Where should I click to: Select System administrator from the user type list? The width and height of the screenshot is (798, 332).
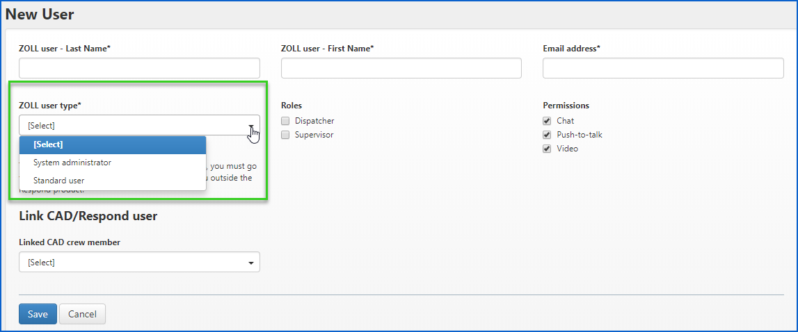(x=113, y=163)
